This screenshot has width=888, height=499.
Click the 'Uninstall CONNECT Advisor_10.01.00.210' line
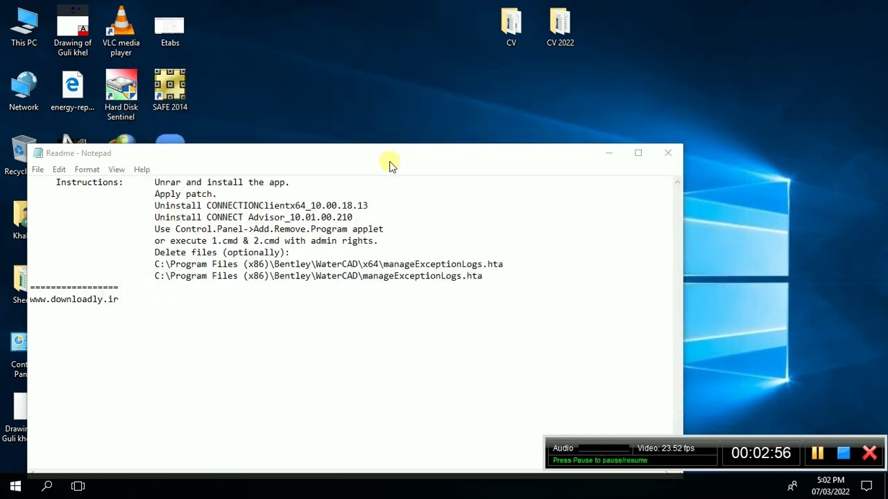[253, 218]
